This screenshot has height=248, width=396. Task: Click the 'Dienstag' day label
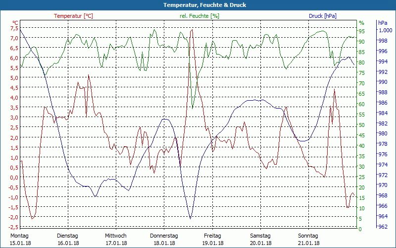pyautogui.click(x=67, y=236)
